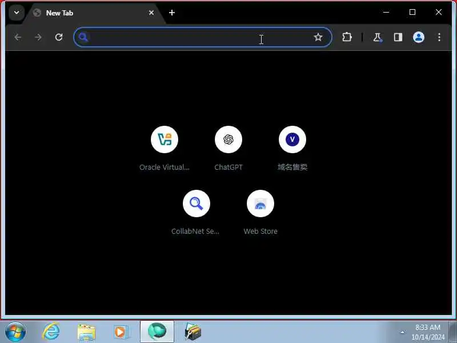Open the Windows Start menu
The width and height of the screenshot is (457, 343).
tap(15, 332)
